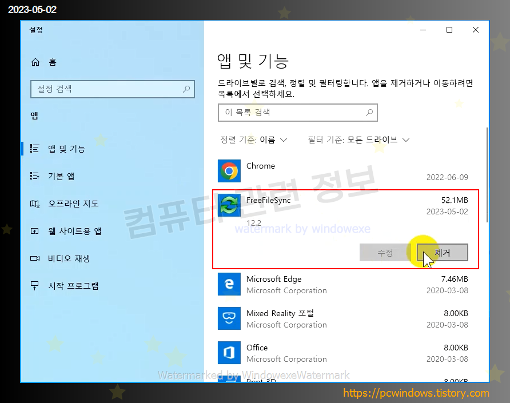Image resolution: width=510 pixels, height=403 pixels.
Task: Click the 웹 사이트용 앱 icon
Action: click(34, 231)
